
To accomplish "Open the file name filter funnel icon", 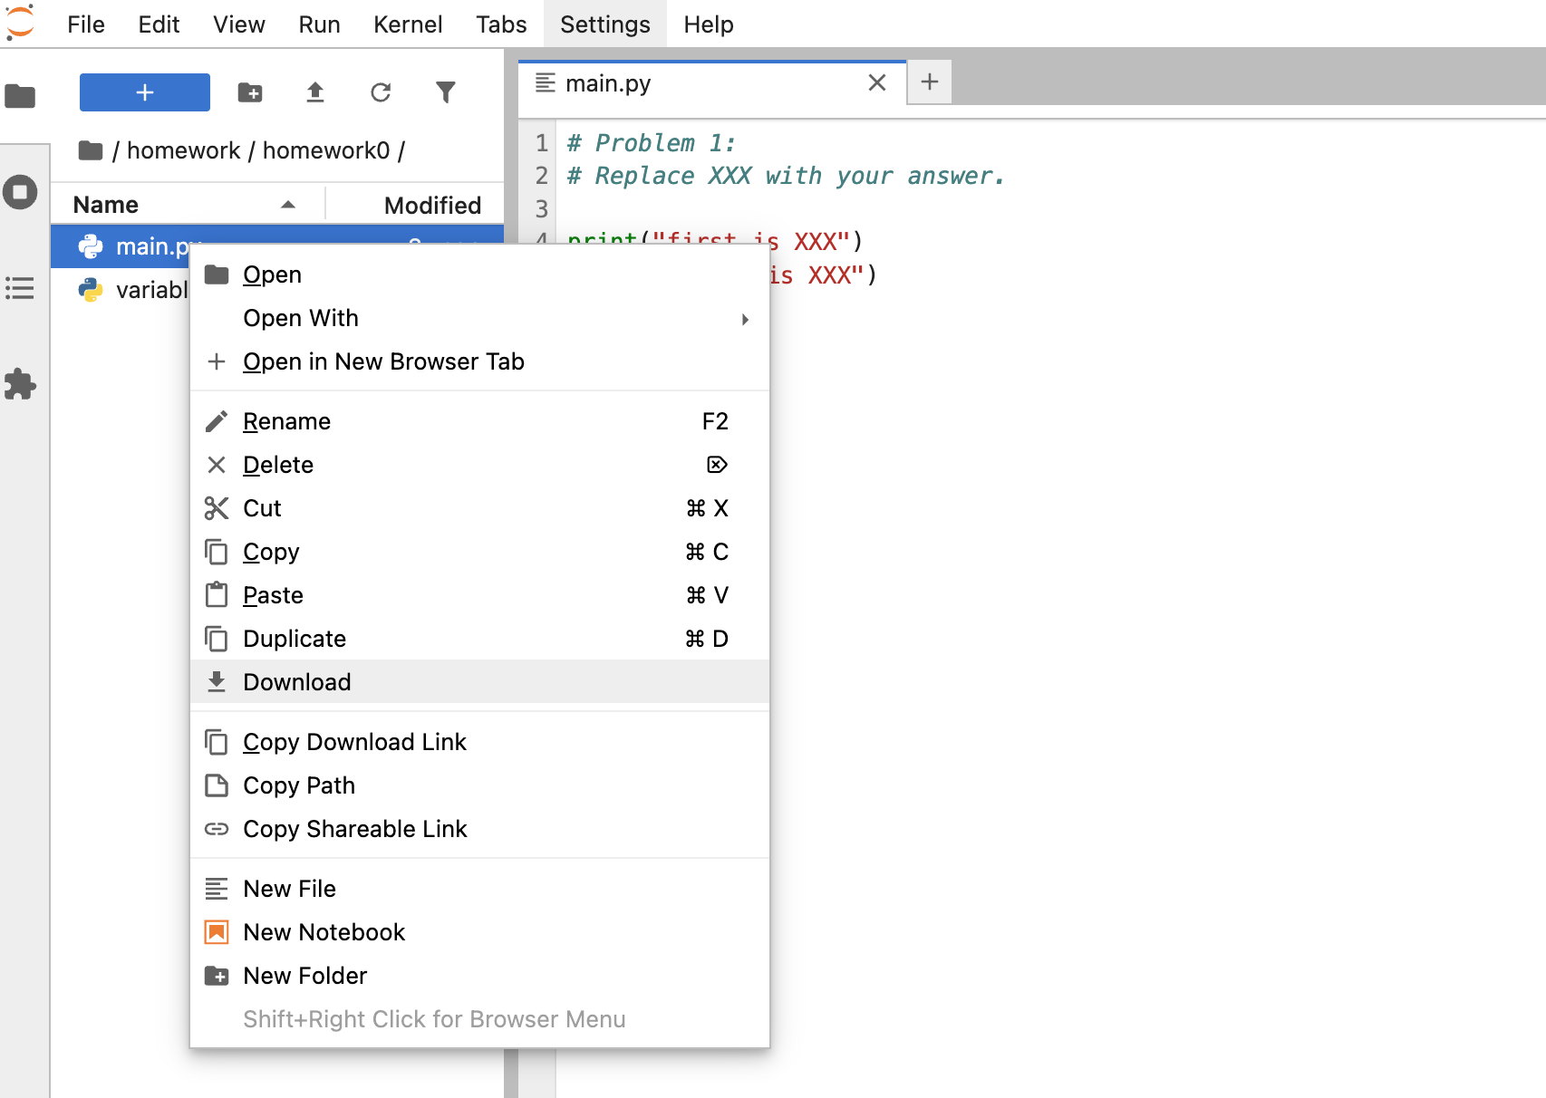I will [x=446, y=92].
